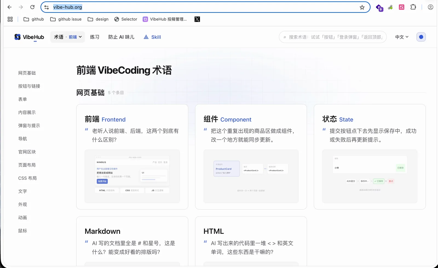Click the 5 个条目 count label

[x=116, y=93]
